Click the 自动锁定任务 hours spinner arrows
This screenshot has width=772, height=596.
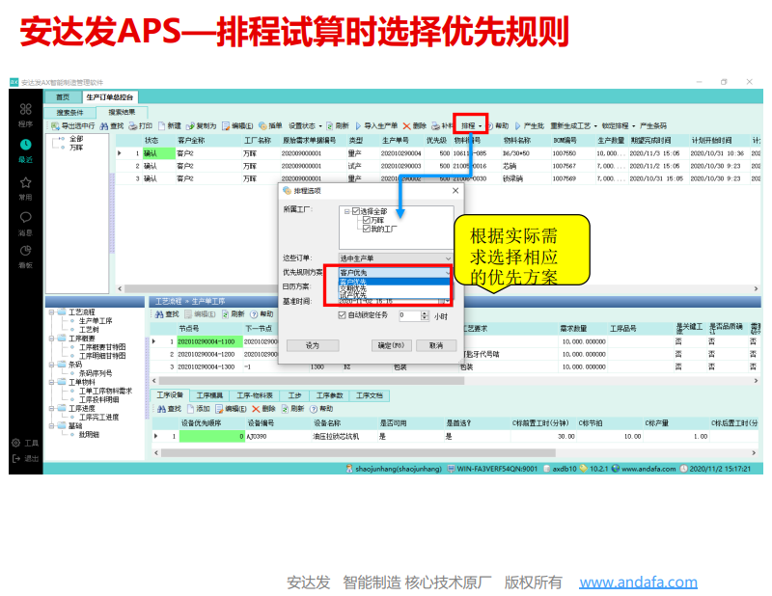[x=425, y=315]
